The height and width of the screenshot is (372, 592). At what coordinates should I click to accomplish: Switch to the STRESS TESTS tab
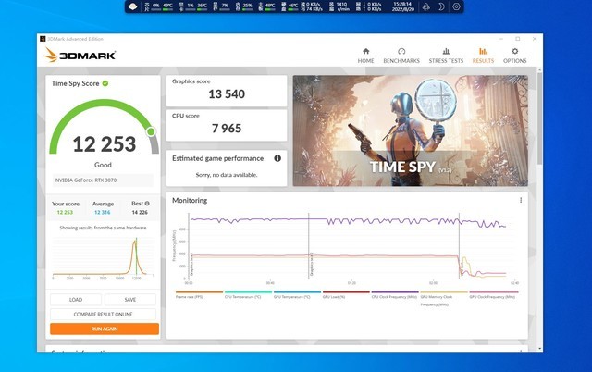coord(446,56)
